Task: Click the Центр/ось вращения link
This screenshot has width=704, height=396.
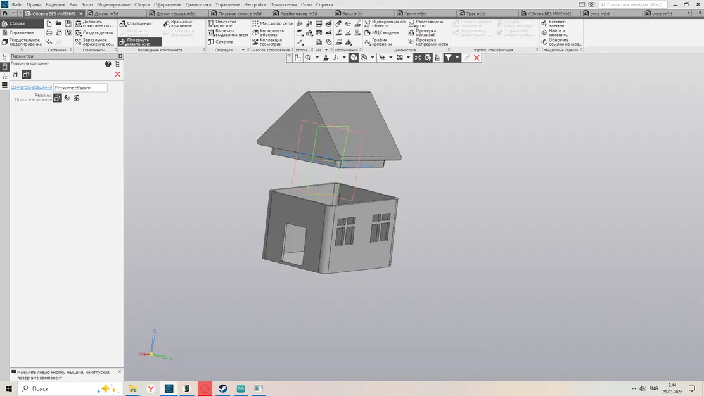Action: [x=32, y=87]
